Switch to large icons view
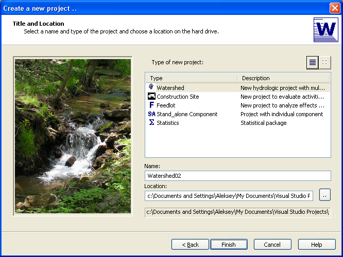 click(x=324, y=62)
